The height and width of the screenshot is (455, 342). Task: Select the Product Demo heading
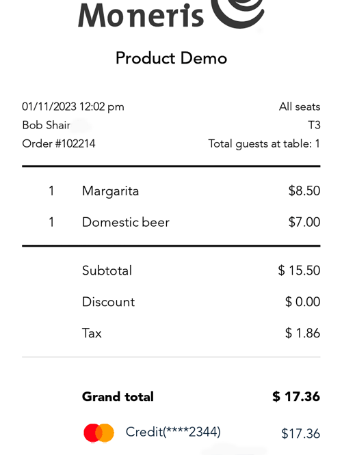pos(171,58)
